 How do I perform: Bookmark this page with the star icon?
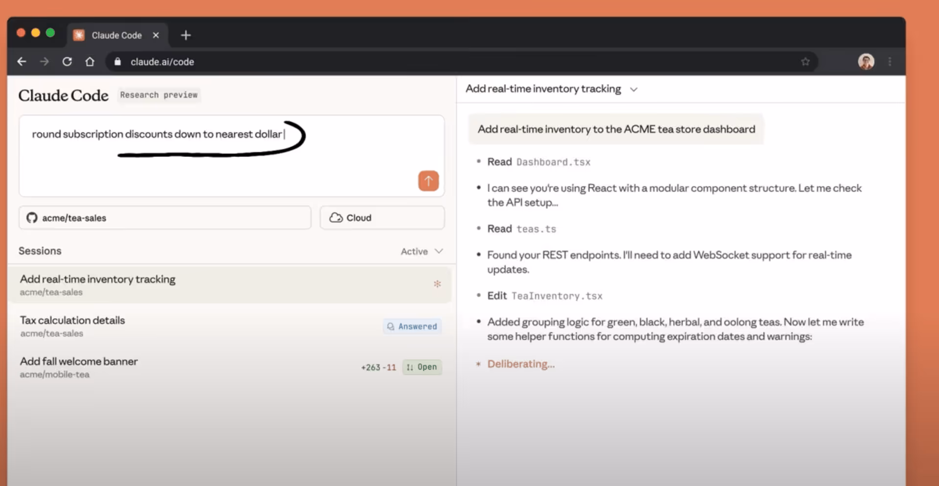click(x=805, y=62)
